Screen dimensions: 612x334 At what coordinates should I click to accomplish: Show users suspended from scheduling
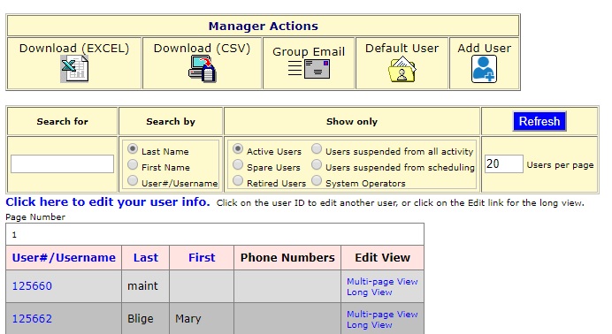[317, 165]
